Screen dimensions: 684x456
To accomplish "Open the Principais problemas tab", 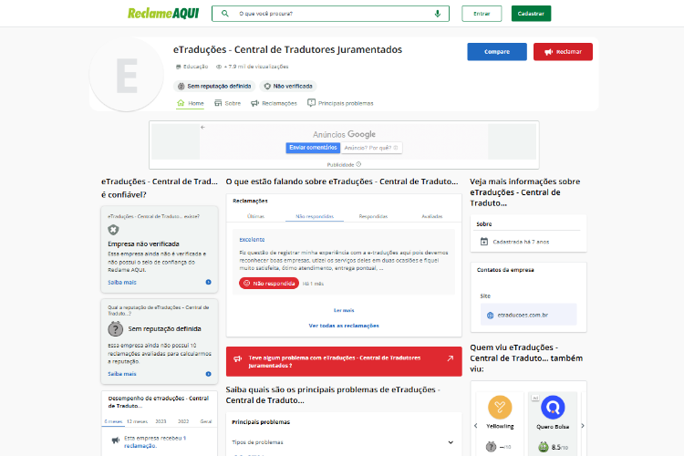I will [x=340, y=103].
